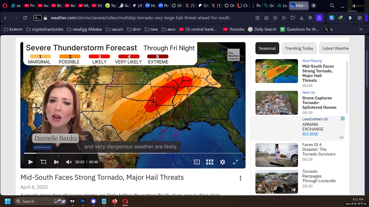Click the edit page icon in the address bar
The height and width of the screenshot is (207, 369).
click(x=258, y=18)
